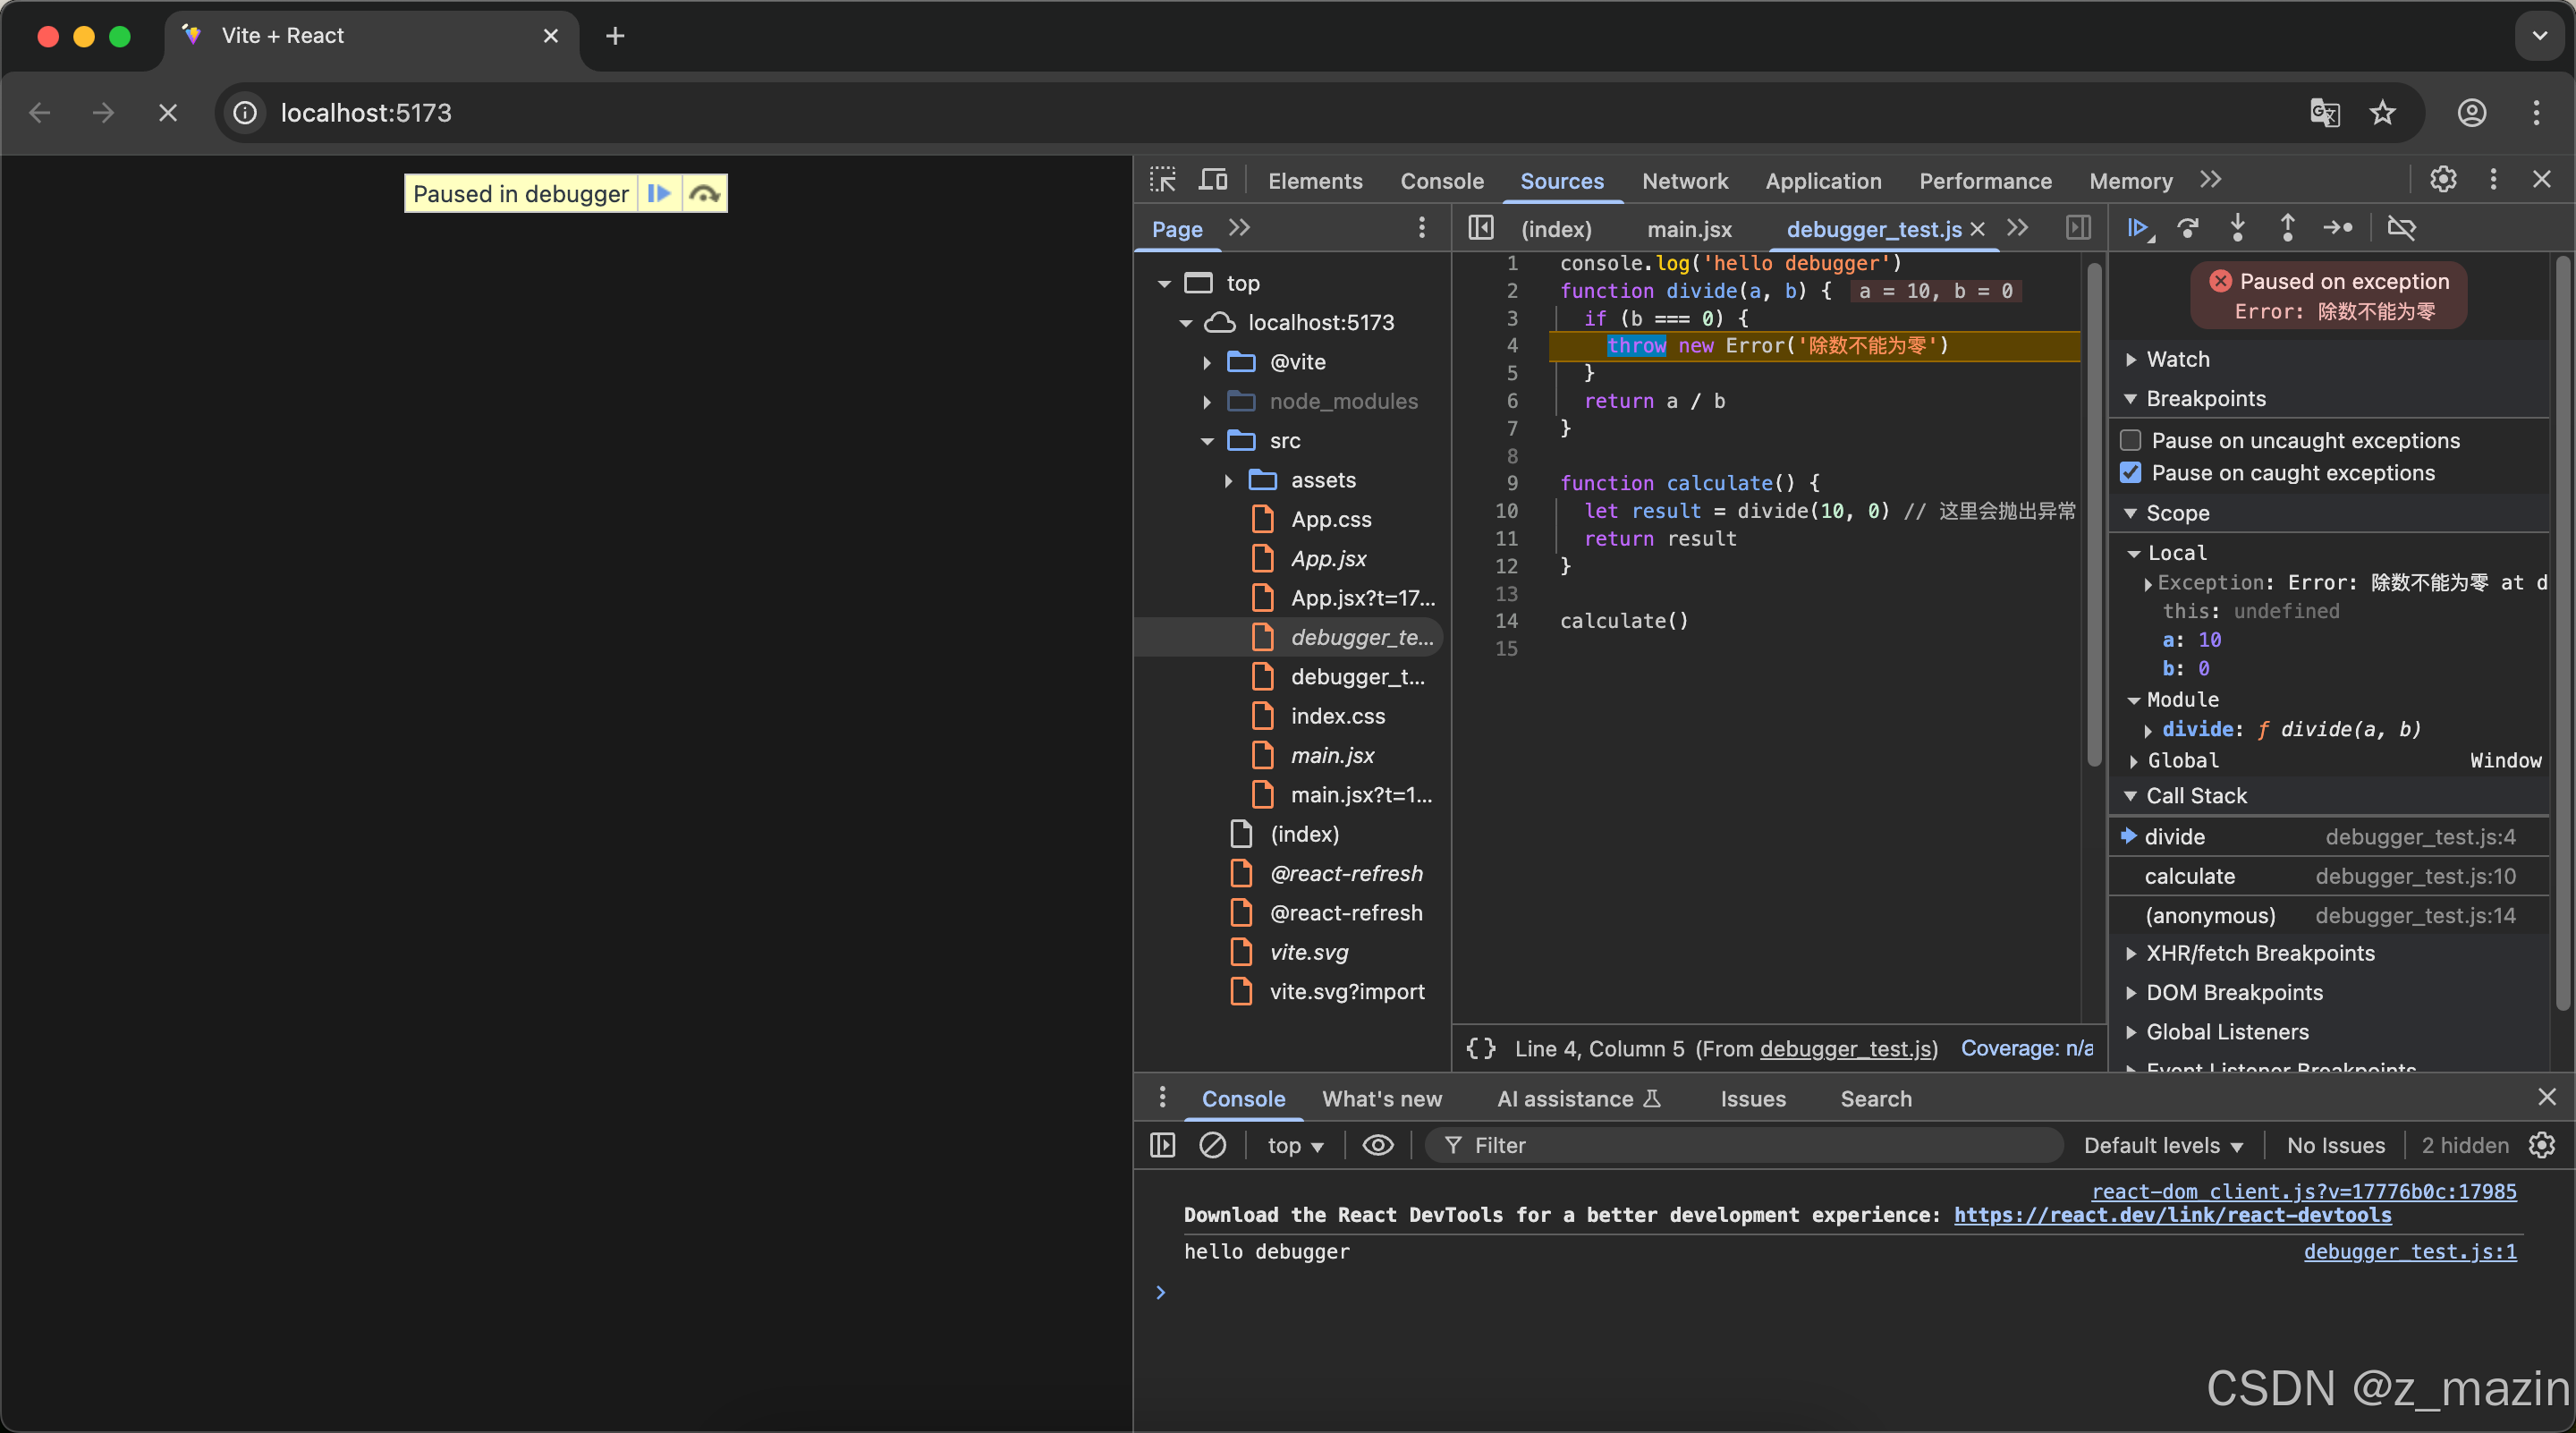Viewport: 2576px width, 1433px height.
Task: Open DevTools customize three-dot menu
Action: tap(2493, 180)
